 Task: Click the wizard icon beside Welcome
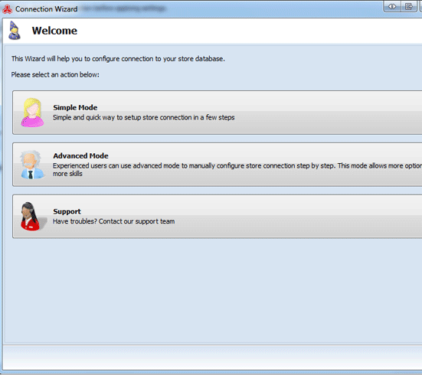[x=15, y=31]
